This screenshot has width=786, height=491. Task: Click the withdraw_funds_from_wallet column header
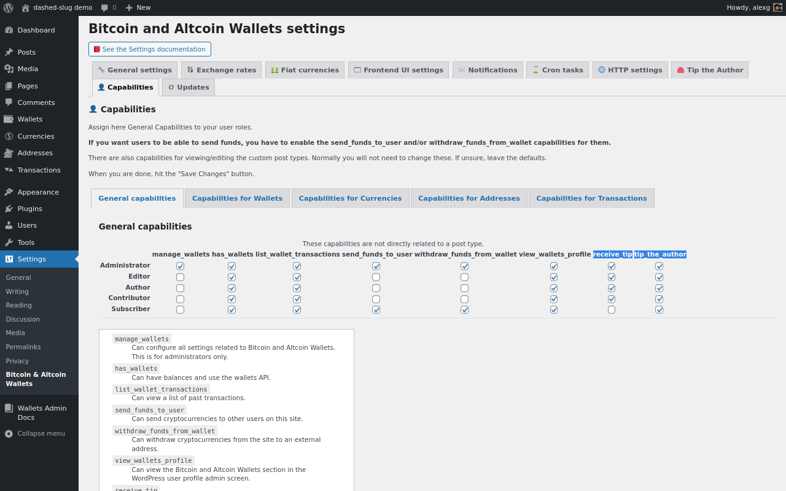pyautogui.click(x=465, y=254)
